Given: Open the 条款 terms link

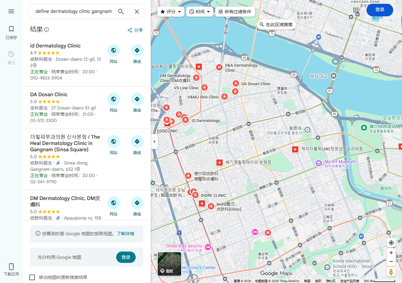Looking at the screenshot, I should coord(318,281).
